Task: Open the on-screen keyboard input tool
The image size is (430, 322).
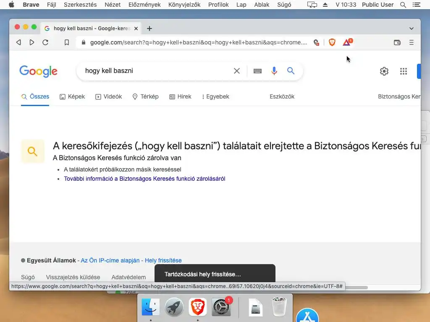Action: 257,71
